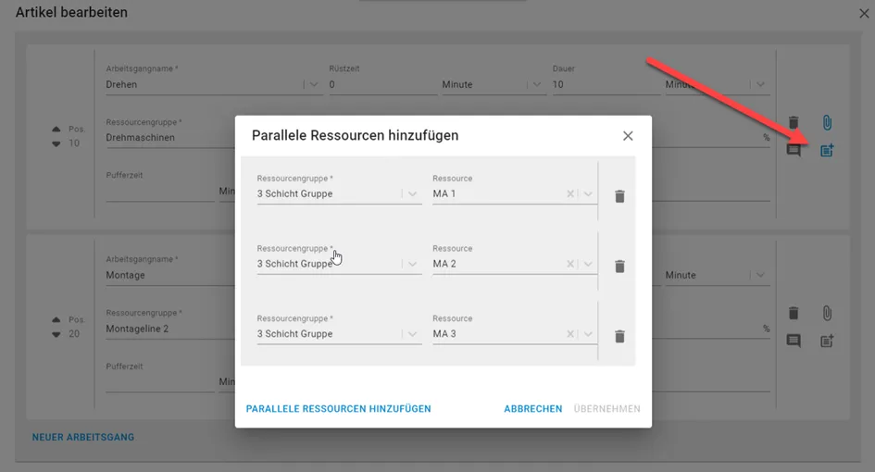Close the Parallele Ressourcen dialog
This screenshot has height=472, width=875.
tap(628, 135)
